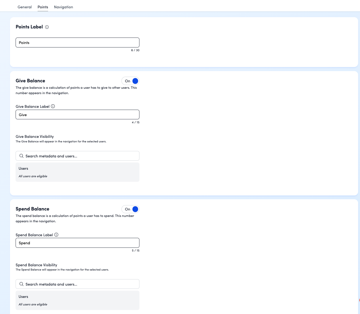Click 'All users are eligible' in Spend Balance section
360x314 pixels.
33,304
